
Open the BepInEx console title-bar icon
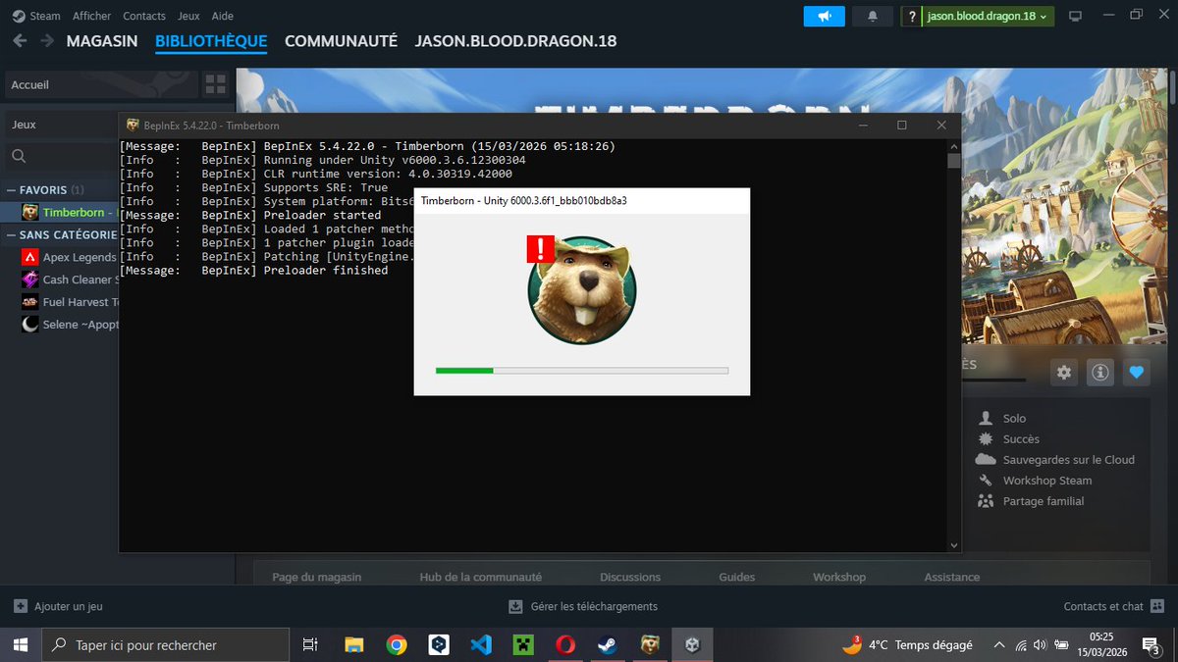click(133, 126)
